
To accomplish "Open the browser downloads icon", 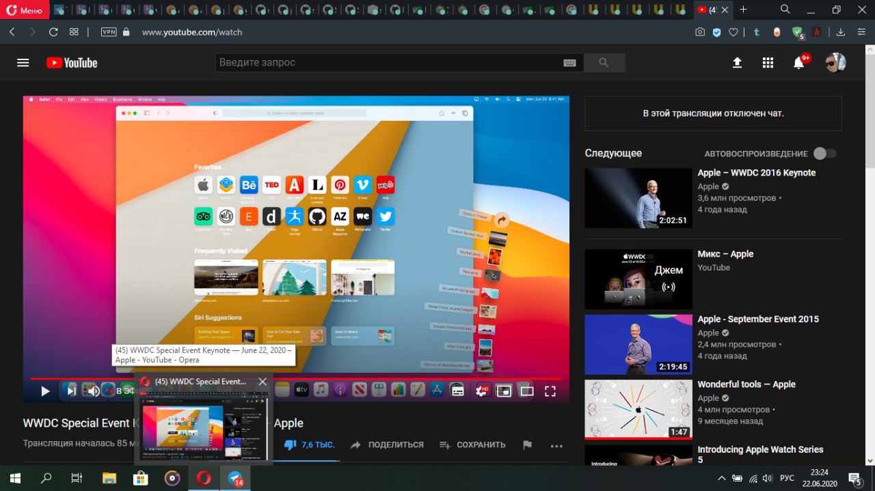I will [x=842, y=32].
